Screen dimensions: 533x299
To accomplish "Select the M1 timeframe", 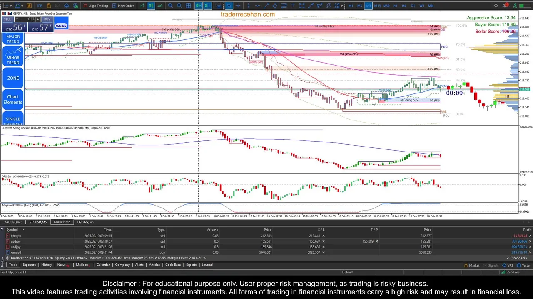I will [350, 6].
